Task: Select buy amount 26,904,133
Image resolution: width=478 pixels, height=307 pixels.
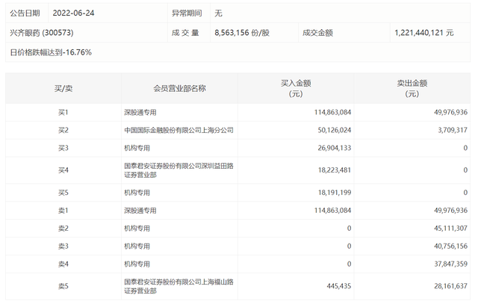Action: pos(335,148)
